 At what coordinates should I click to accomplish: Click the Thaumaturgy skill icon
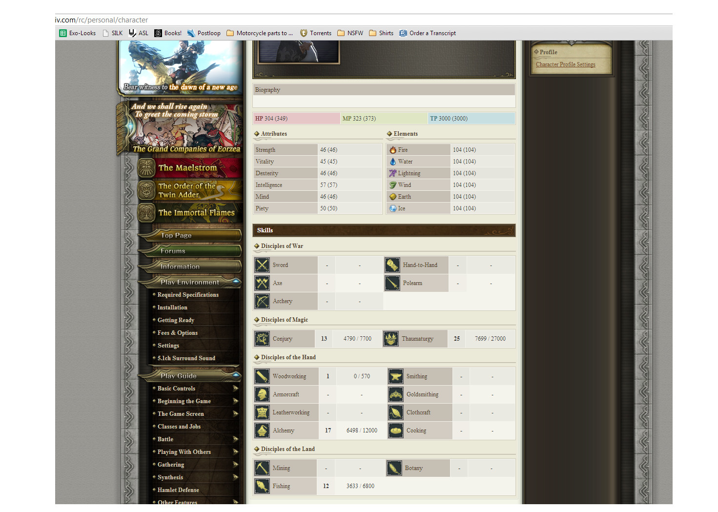point(391,339)
